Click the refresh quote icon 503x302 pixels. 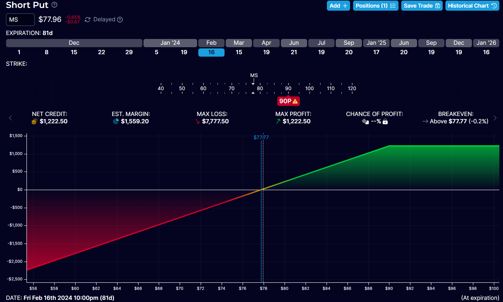87,19
